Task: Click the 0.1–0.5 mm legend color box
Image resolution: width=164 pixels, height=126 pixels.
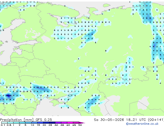Action: tap(4, 123)
